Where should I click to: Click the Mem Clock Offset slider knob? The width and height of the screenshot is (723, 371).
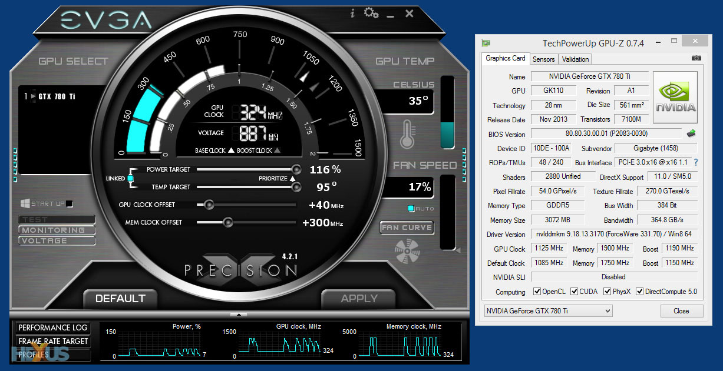tap(227, 222)
